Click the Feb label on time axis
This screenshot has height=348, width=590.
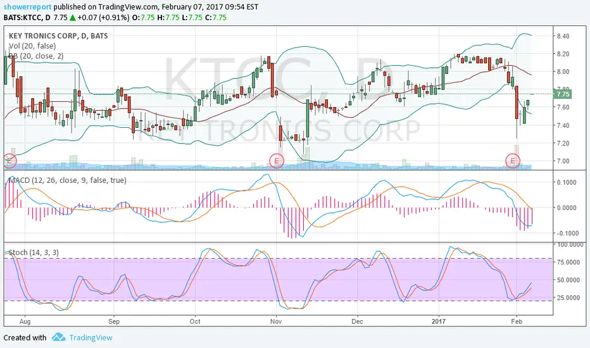tap(517, 321)
